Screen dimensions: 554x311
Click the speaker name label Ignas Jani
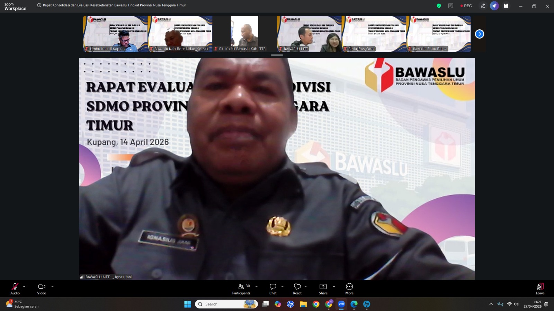108,277
